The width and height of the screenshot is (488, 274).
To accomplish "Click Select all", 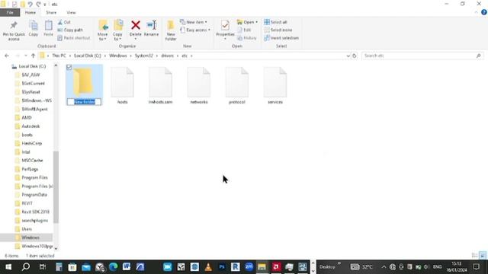I will point(276,22).
